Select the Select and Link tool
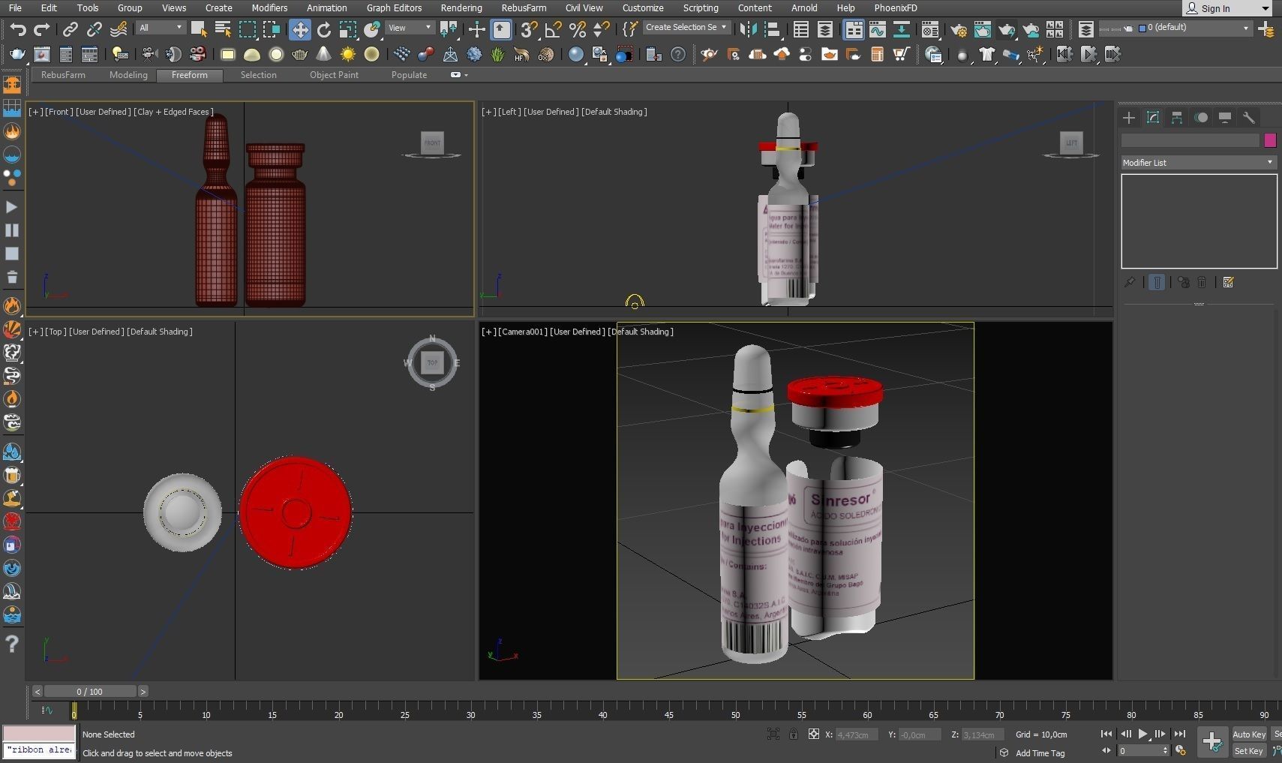The width and height of the screenshot is (1282, 763). pyautogui.click(x=70, y=29)
